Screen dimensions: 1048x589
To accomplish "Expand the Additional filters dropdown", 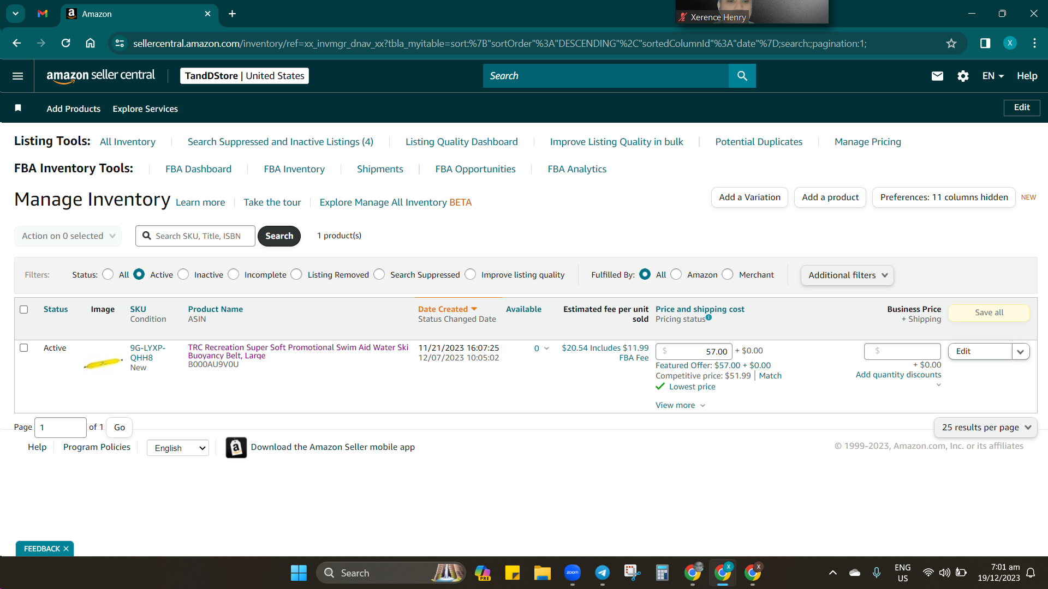I will click(x=847, y=275).
